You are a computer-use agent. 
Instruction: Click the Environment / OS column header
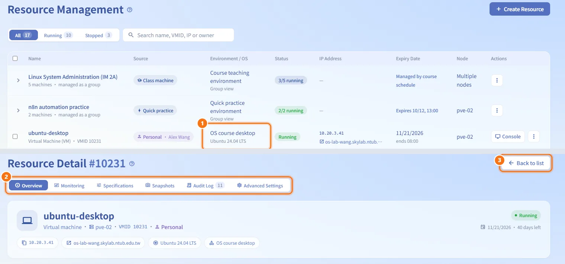coord(229,58)
